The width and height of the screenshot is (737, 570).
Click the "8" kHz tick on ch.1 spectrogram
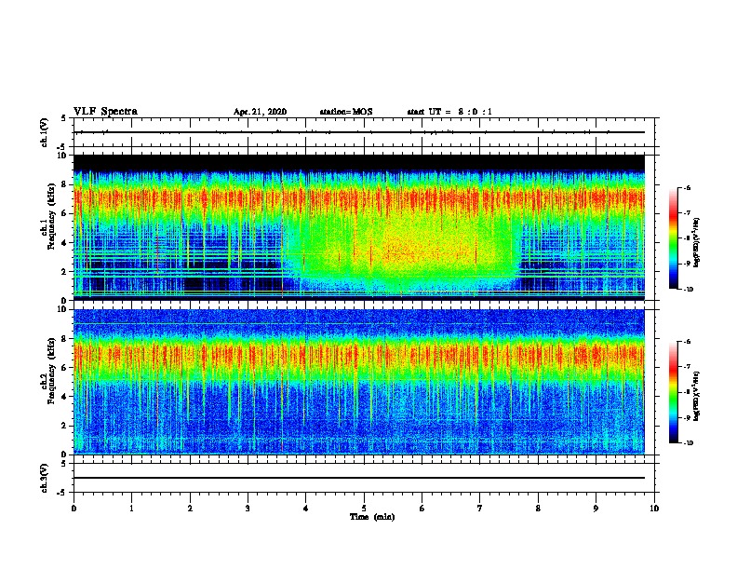coord(65,184)
